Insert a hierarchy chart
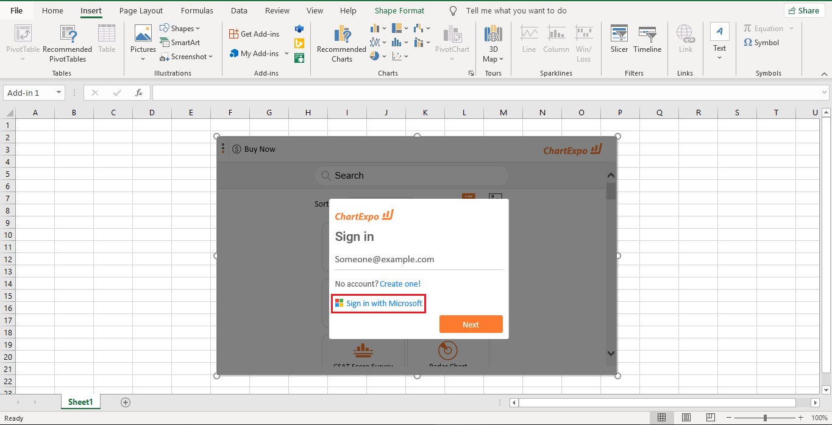The image size is (832, 425). 400,28
